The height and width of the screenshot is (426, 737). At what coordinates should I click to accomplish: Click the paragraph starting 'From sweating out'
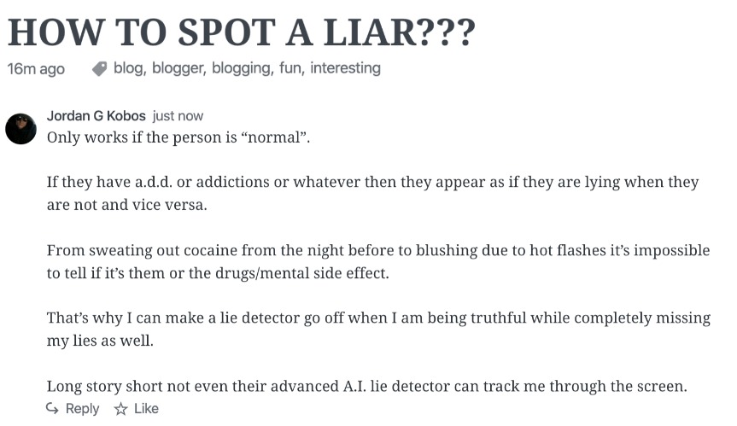point(378,261)
